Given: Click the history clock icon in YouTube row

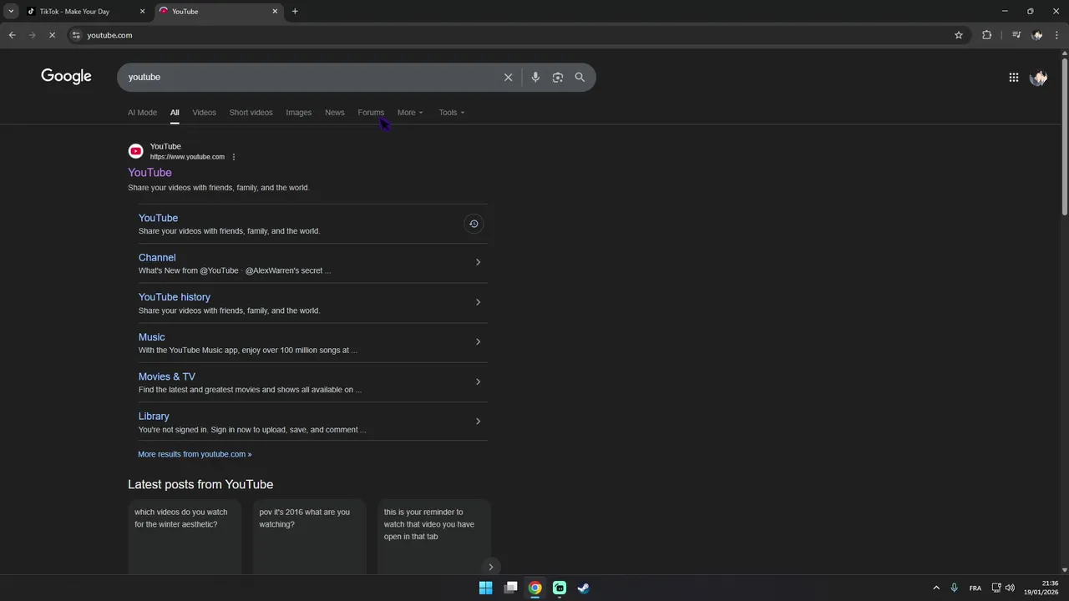Looking at the screenshot, I should click(474, 224).
